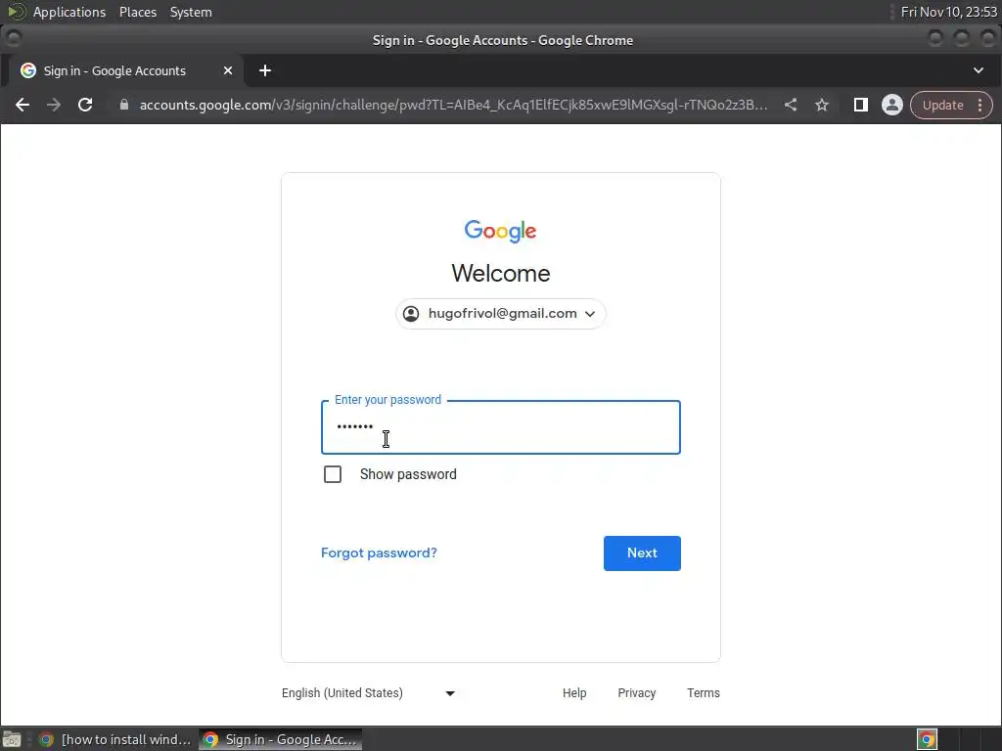The image size is (1002, 751).
Task: Open the Applications menu
Action: click(69, 12)
